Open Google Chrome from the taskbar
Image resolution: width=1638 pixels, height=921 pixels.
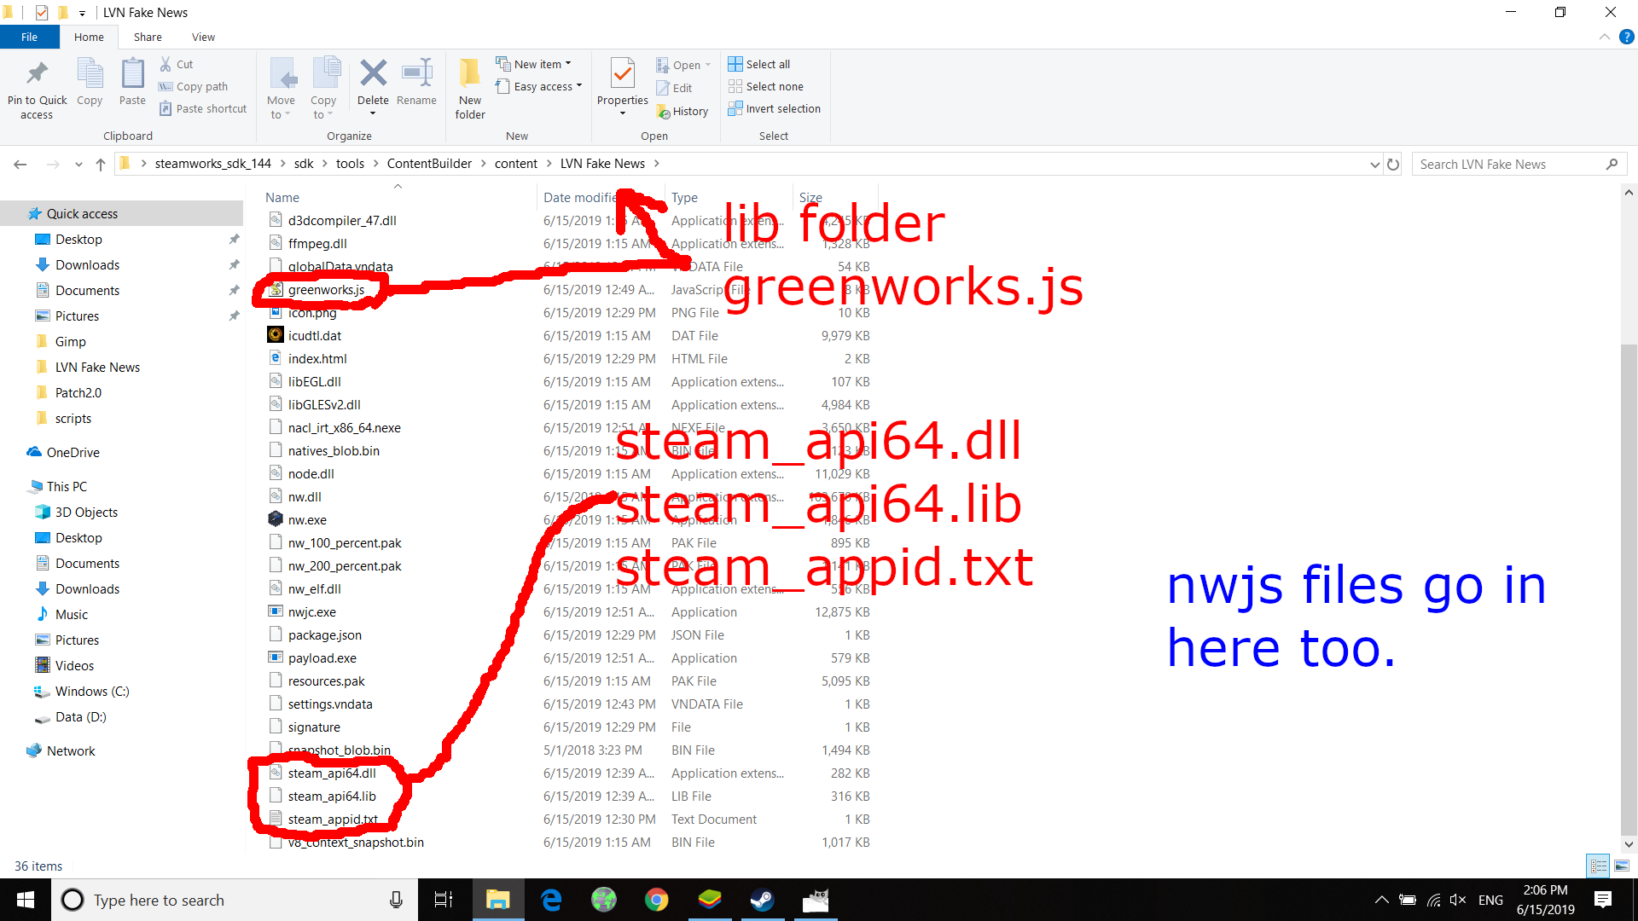656,900
